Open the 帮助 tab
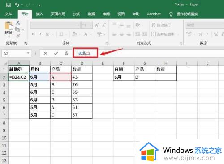This screenshot has height=164, width=224. [136, 14]
